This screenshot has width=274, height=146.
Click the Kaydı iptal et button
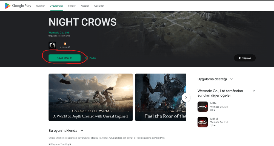64,58
